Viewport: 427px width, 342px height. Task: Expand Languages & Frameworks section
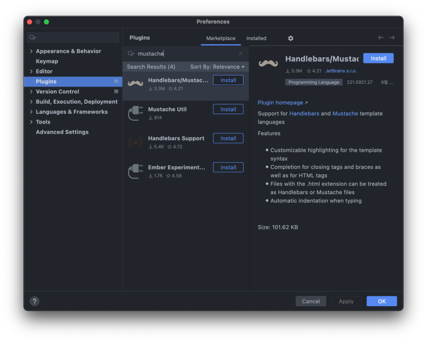point(31,112)
